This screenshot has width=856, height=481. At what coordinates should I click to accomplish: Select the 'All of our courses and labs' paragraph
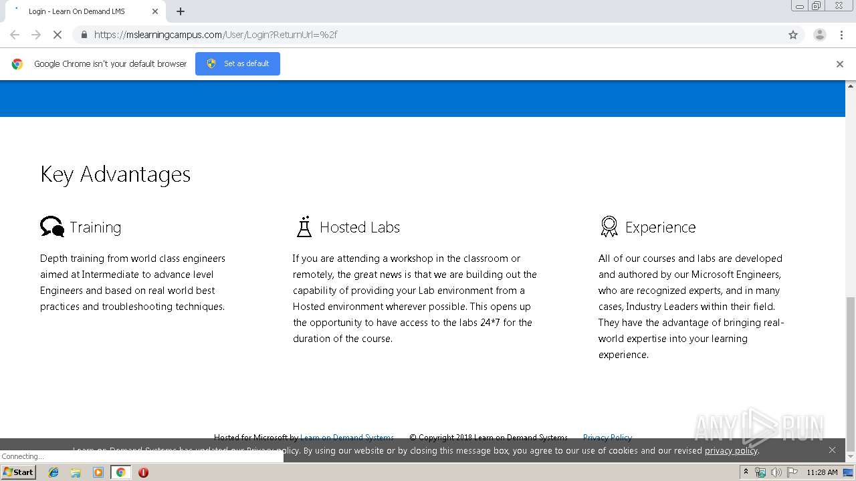pos(691,307)
